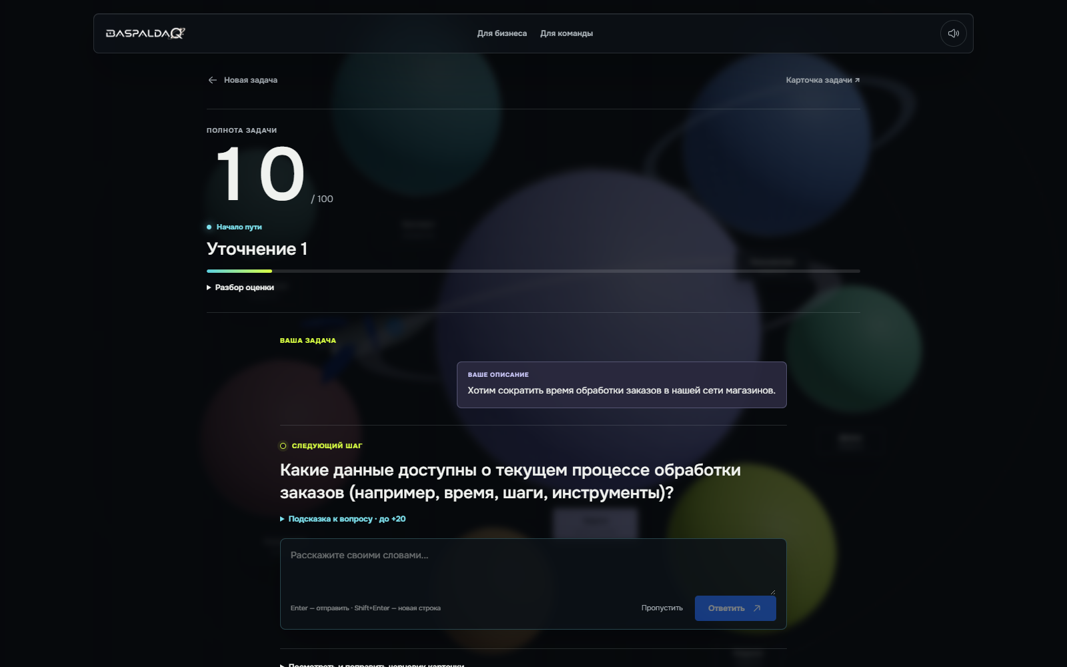Select the Новая задача back label
This screenshot has height=667, width=1067.
point(251,80)
